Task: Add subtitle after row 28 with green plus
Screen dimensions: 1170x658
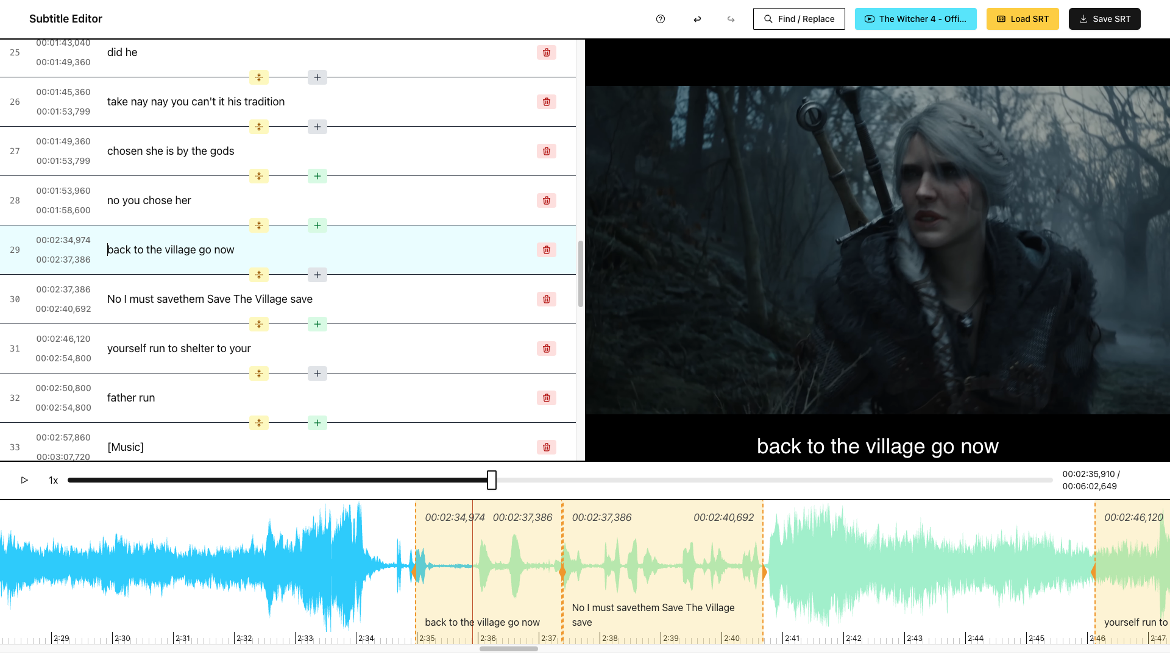Action: 317,225
